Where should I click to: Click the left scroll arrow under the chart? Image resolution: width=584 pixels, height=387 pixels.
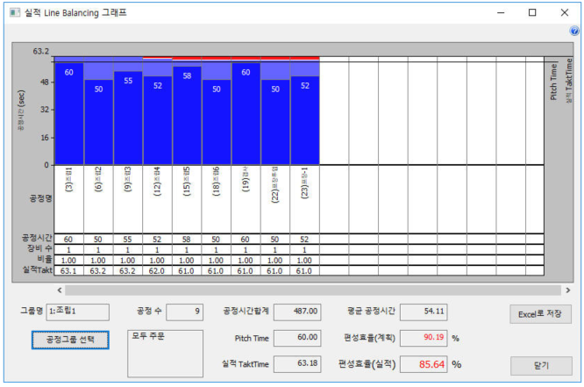coord(61,290)
